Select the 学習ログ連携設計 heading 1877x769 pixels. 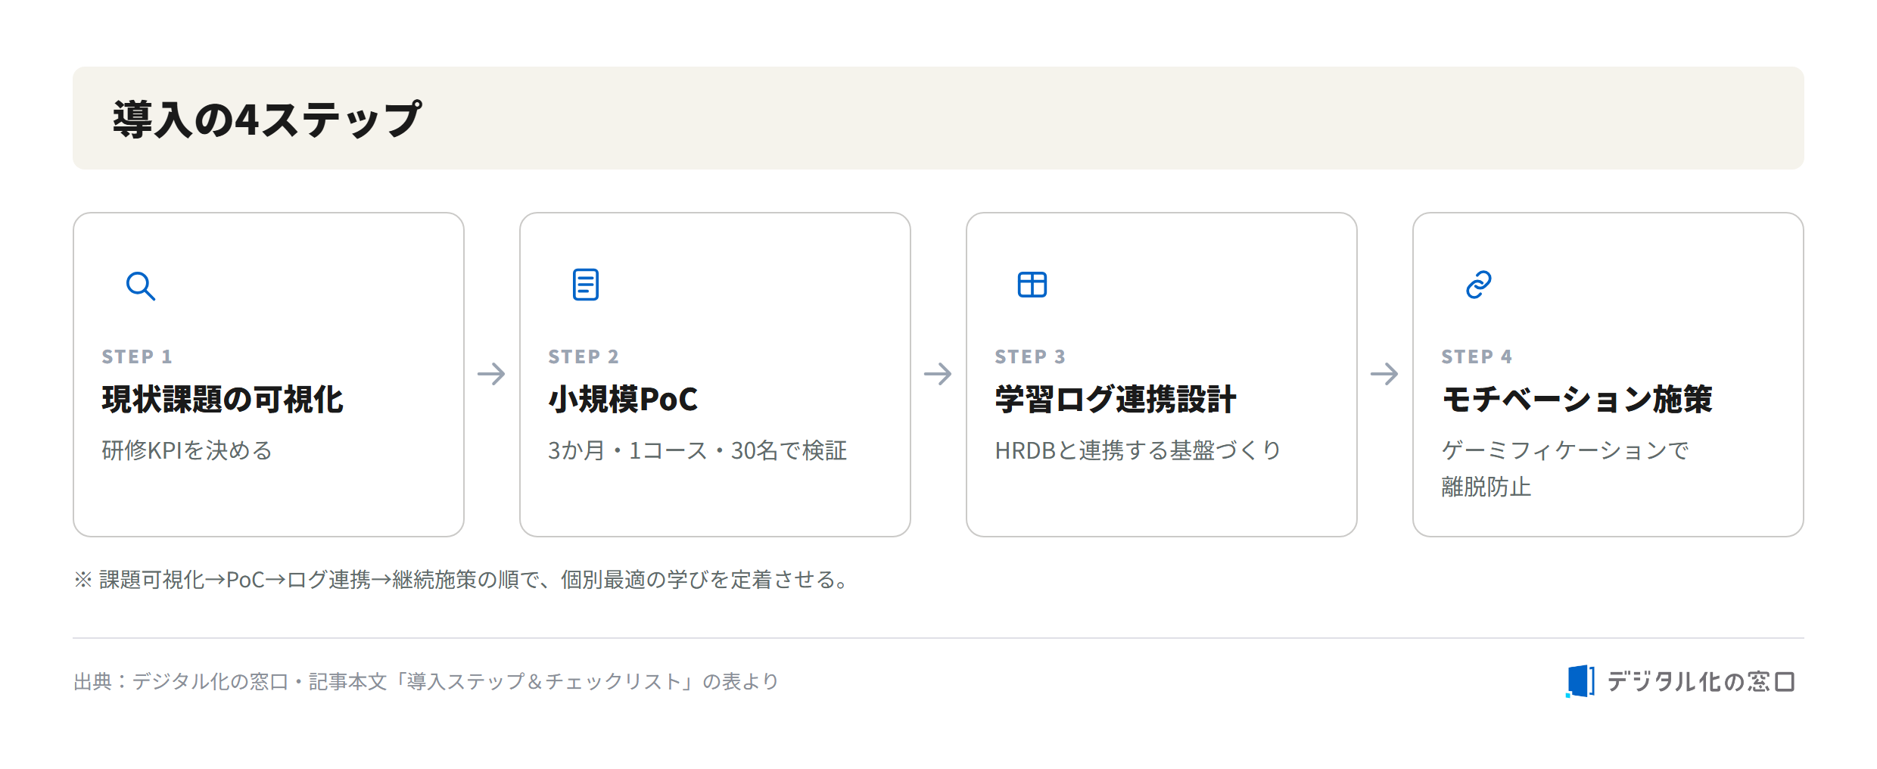1116,400
